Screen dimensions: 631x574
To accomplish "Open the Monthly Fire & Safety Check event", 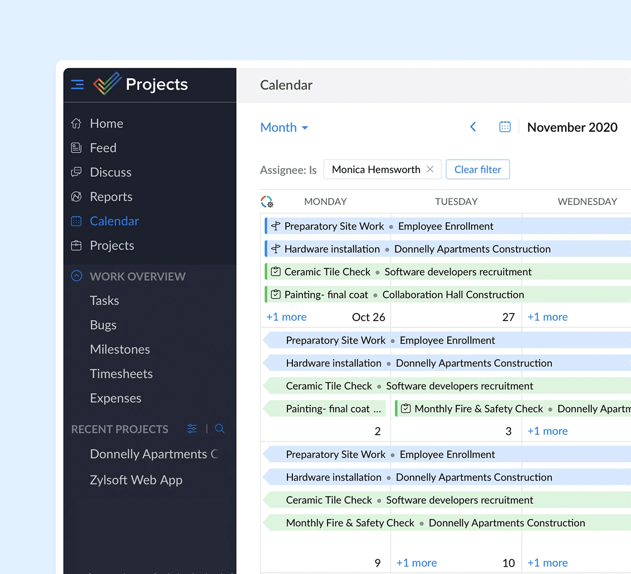I will tap(478, 408).
